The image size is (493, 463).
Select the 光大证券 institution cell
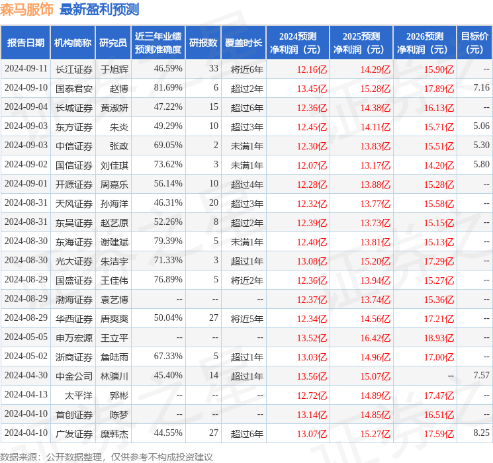tap(74, 261)
